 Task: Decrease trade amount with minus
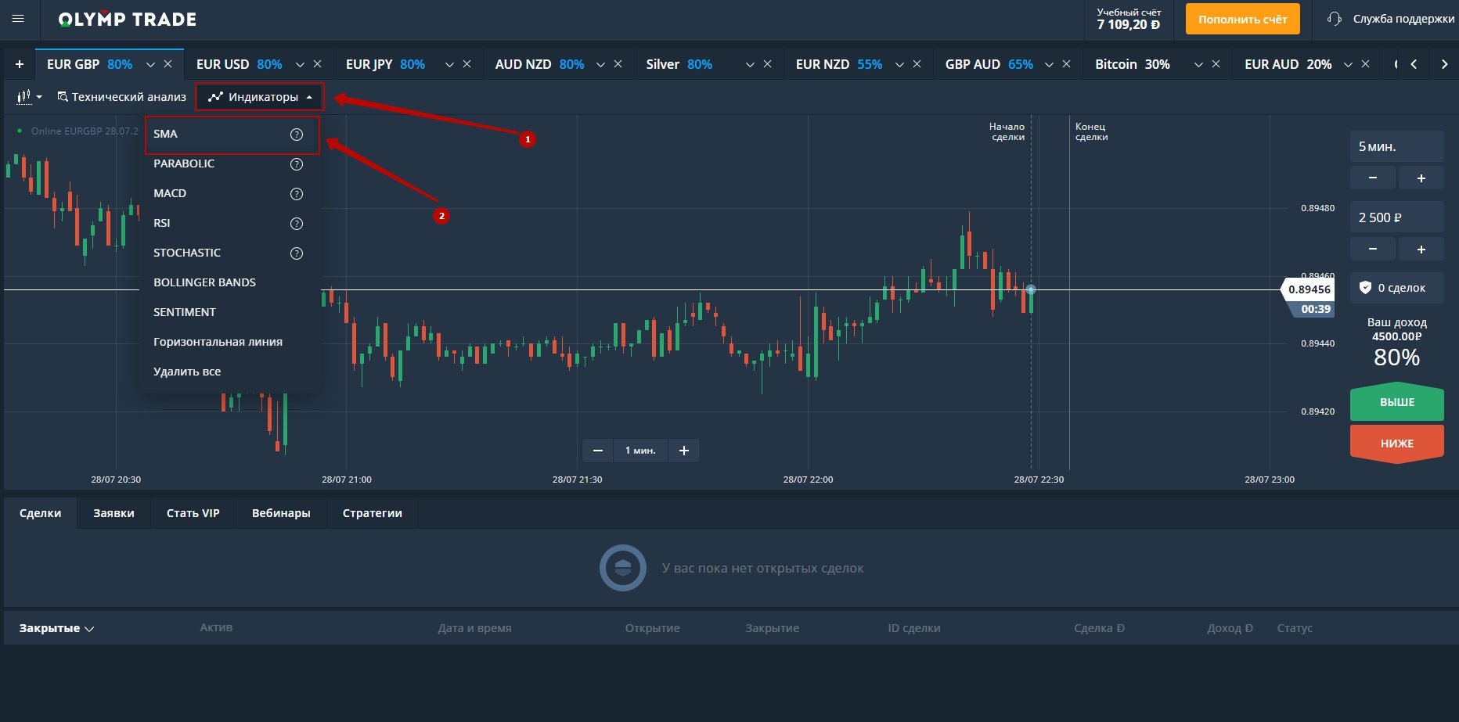click(1373, 249)
